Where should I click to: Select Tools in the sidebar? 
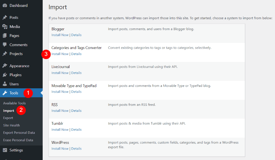[14, 93]
